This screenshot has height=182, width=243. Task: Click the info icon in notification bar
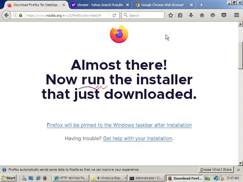click(x=4, y=170)
